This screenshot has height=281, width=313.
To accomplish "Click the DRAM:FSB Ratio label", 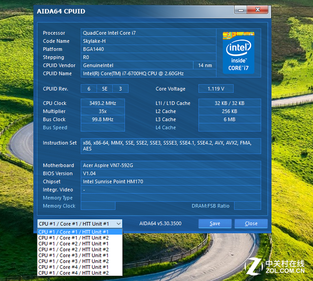I will (210, 206).
